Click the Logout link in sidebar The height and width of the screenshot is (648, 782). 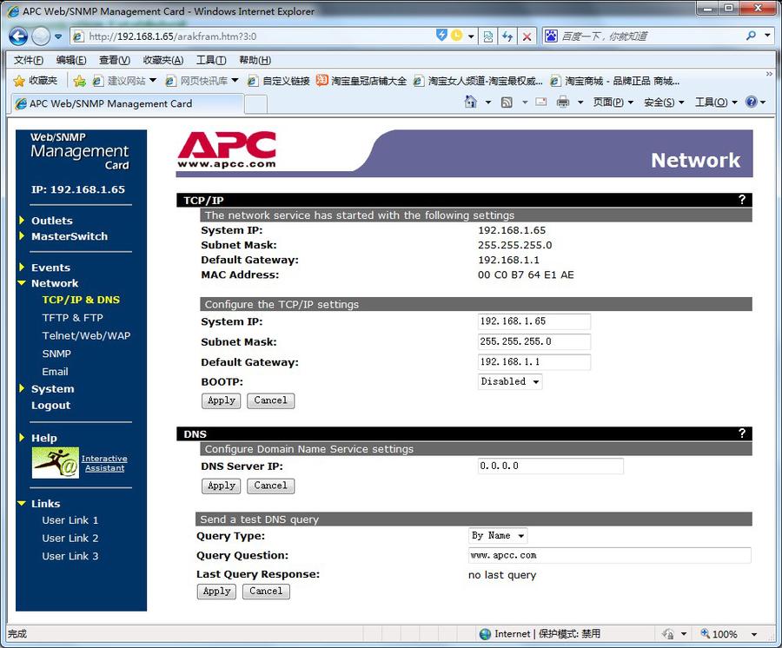coord(50,406)
